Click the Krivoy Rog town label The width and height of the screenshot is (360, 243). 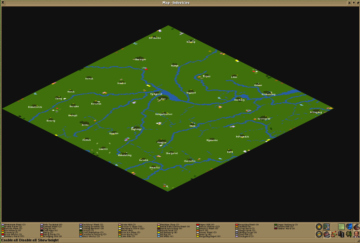[x=316, y=112]
